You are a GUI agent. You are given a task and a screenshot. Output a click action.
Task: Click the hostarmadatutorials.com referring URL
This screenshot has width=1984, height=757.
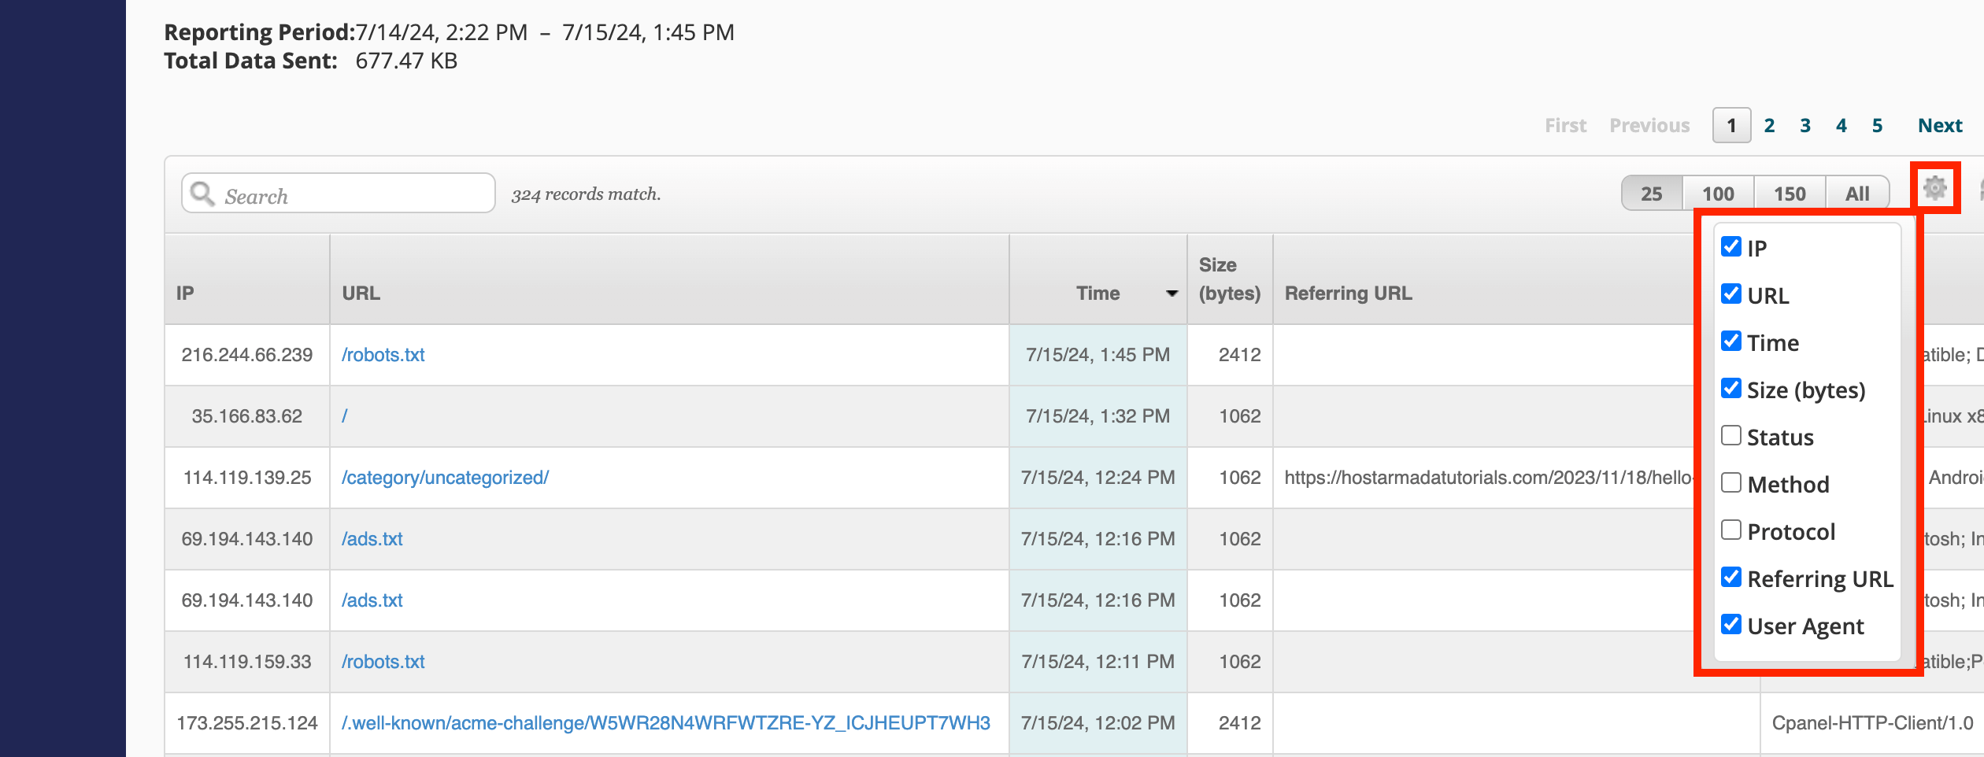coord(1489,478)
